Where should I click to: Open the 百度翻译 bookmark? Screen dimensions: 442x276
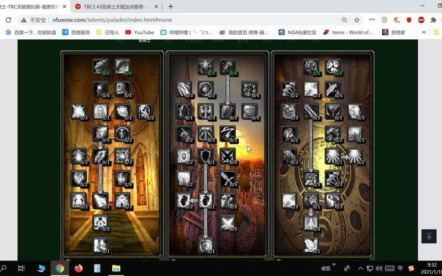76,33
